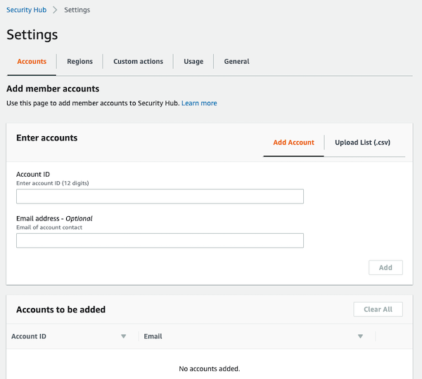Viewport: 422px width, 379px height.
Task: Follow the Learn more link
Action: [x=199, y=103]
